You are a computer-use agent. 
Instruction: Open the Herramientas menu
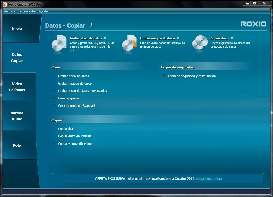pyautogui.click(x=27, y=11)
